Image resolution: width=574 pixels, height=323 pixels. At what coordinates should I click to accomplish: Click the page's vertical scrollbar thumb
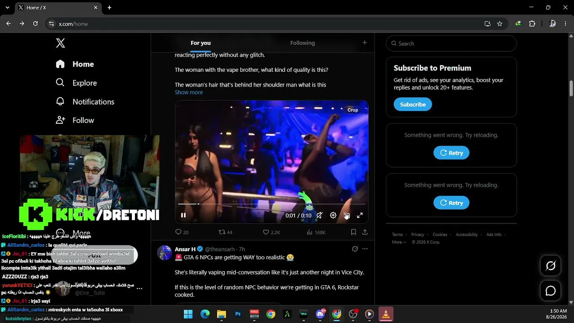(x=571, y=88)
